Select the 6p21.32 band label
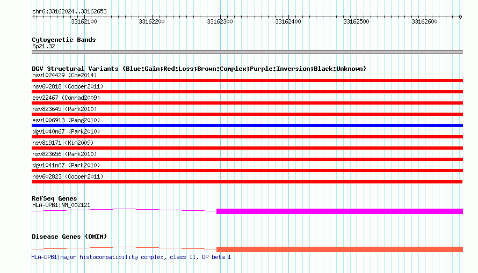 (44, 46)
